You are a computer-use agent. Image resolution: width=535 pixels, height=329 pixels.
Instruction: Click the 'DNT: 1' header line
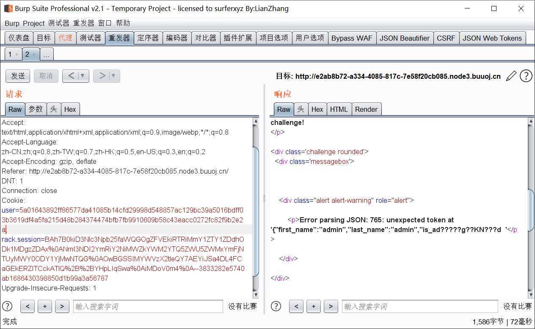coord(12,181)
